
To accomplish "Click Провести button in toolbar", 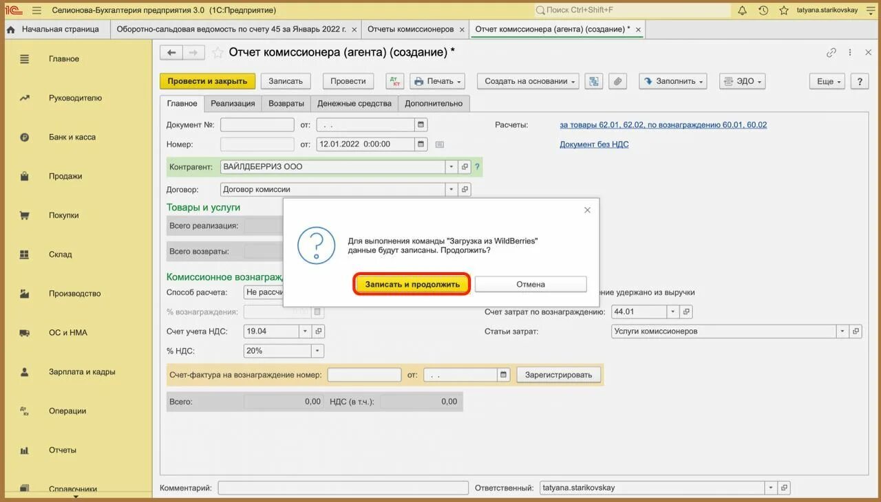I will click(348, 81).
